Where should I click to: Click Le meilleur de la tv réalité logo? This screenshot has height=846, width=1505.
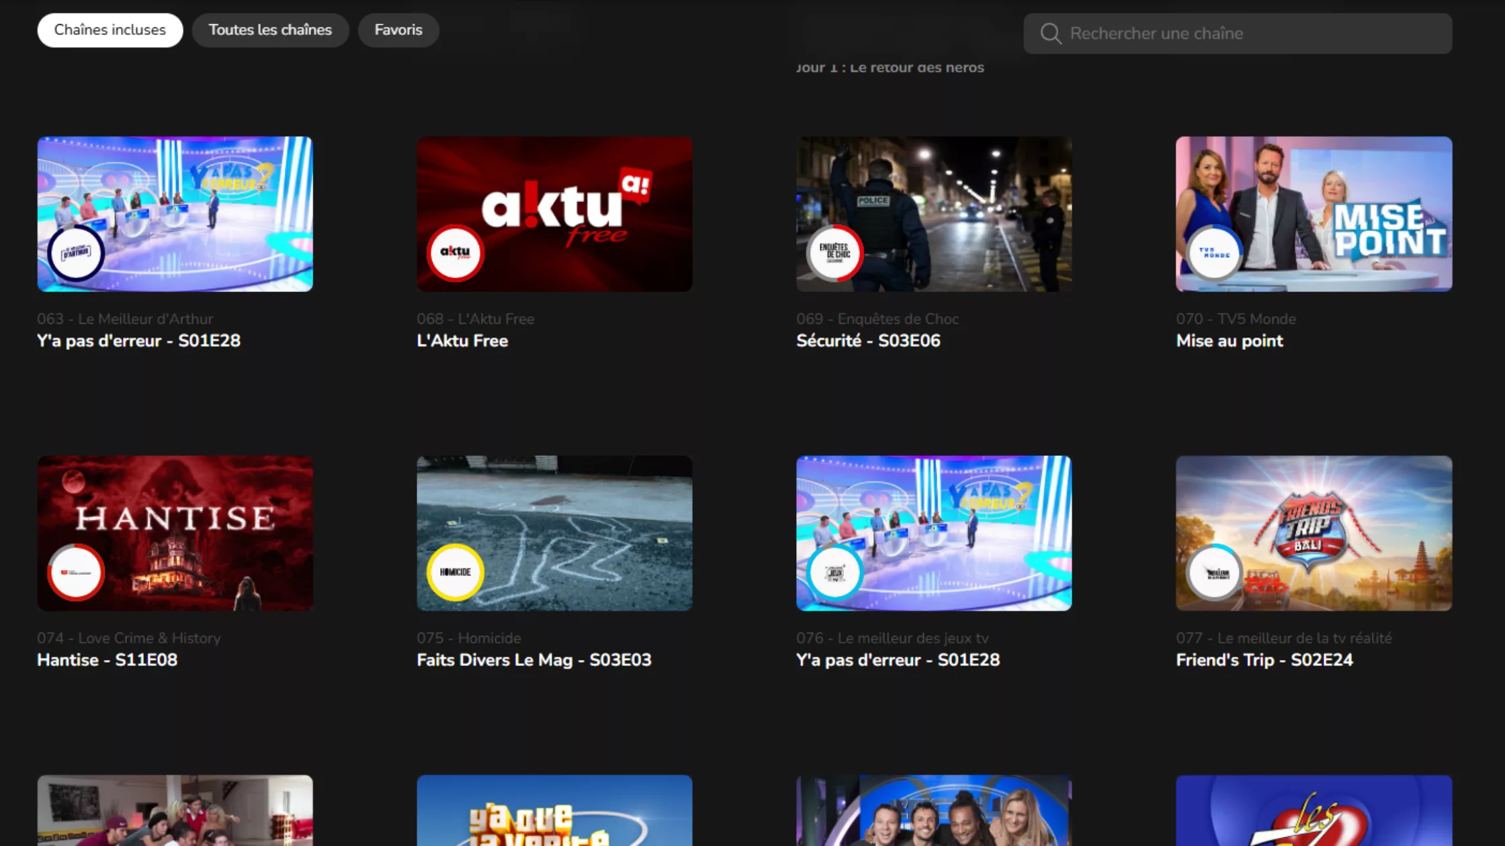[x=1214, y=572]
